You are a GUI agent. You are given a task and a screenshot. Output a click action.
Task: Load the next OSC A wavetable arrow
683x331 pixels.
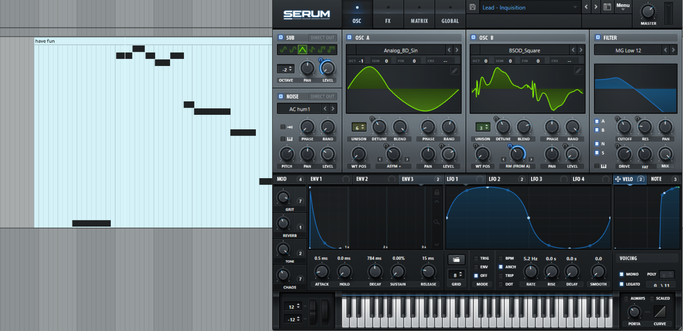(457, 50)
